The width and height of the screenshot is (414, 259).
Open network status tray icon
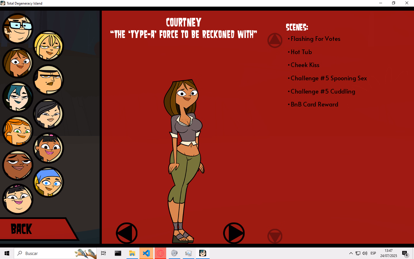tap(358, 253)
